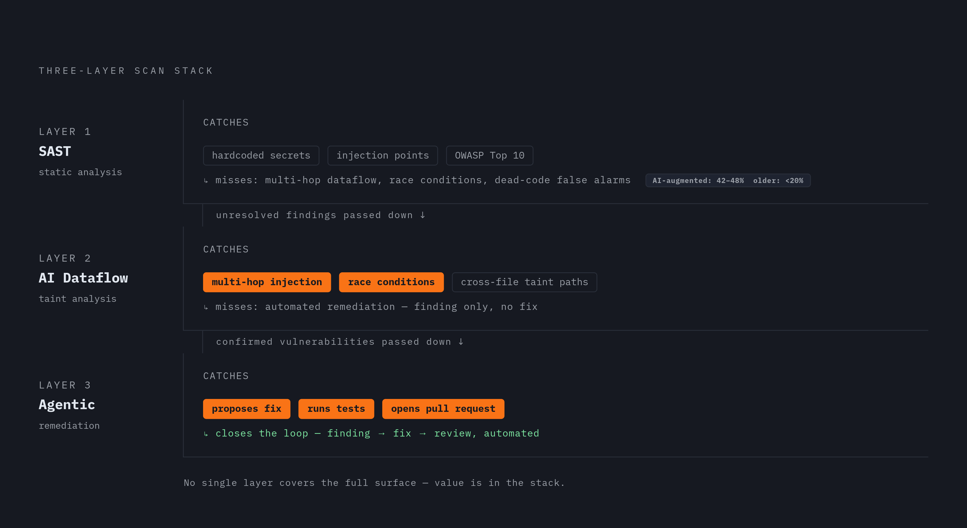Click the 'THREE-LAYER SCAN STACK' heading

click(x=126, y=71)
